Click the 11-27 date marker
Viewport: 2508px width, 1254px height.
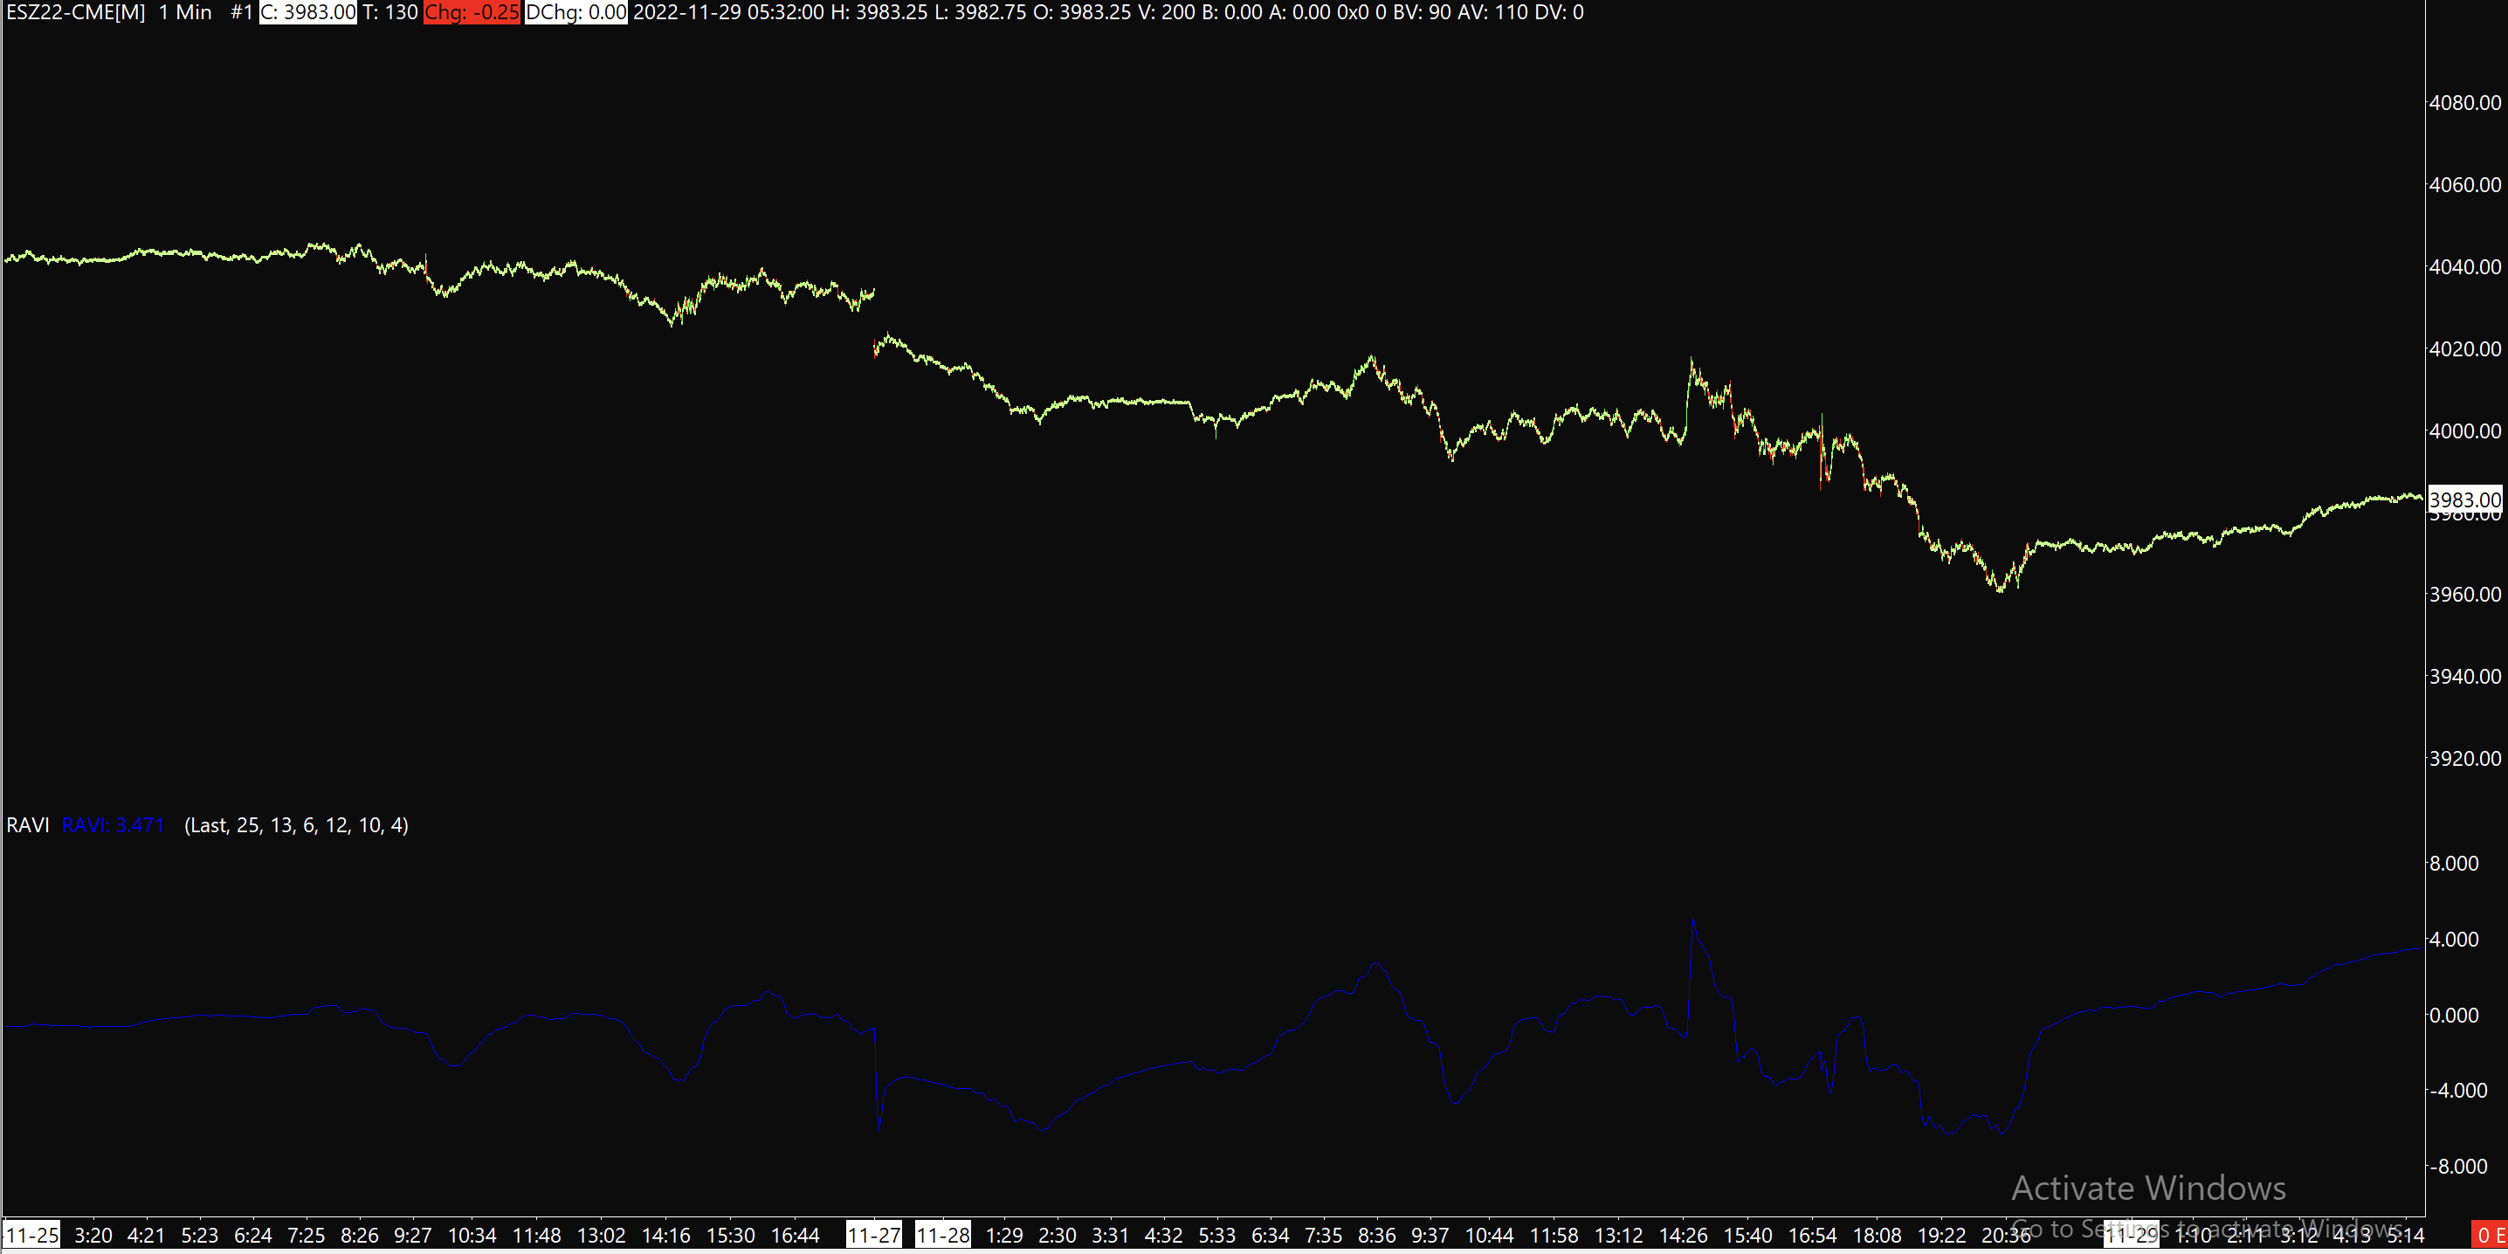(x=873, y=1235)
